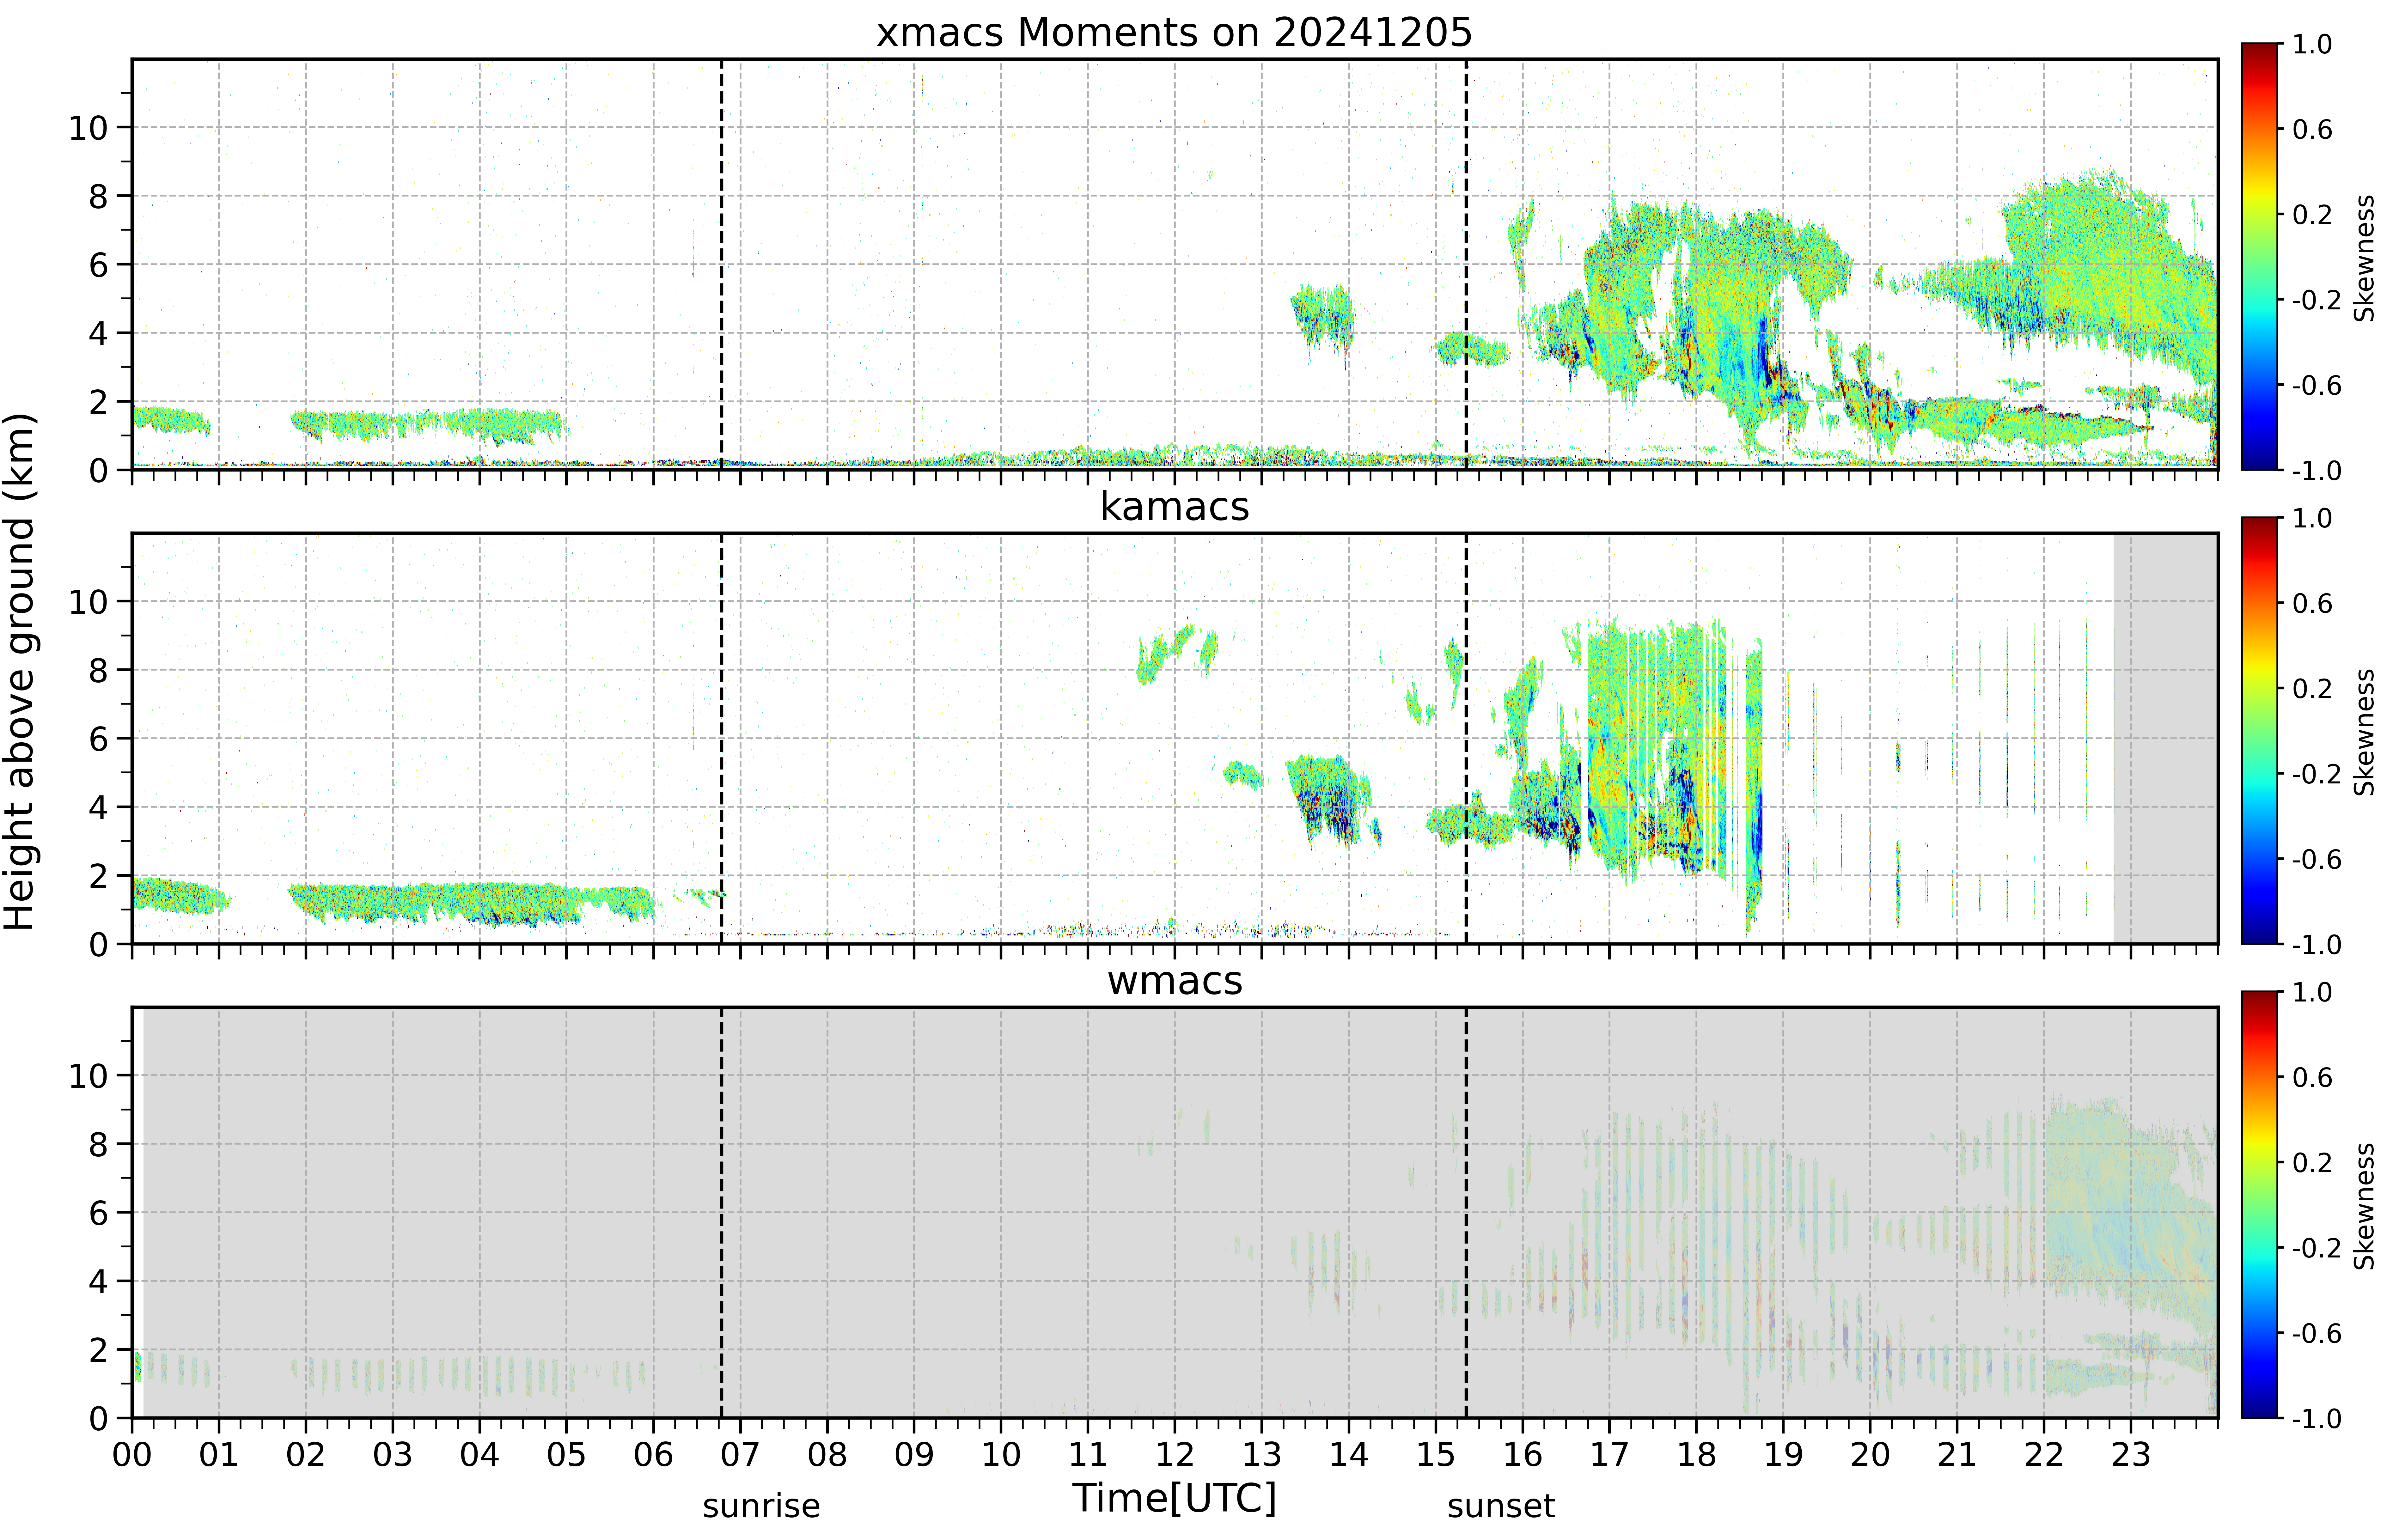Click the 'Skewness' label of kamacs color bar
The image size is (2393, 1540).
(2364, 732)
